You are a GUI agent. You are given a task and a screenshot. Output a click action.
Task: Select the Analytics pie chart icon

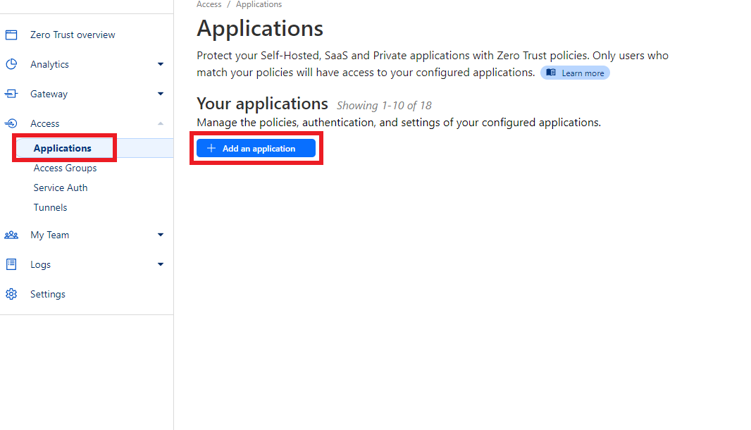(11, 63)
